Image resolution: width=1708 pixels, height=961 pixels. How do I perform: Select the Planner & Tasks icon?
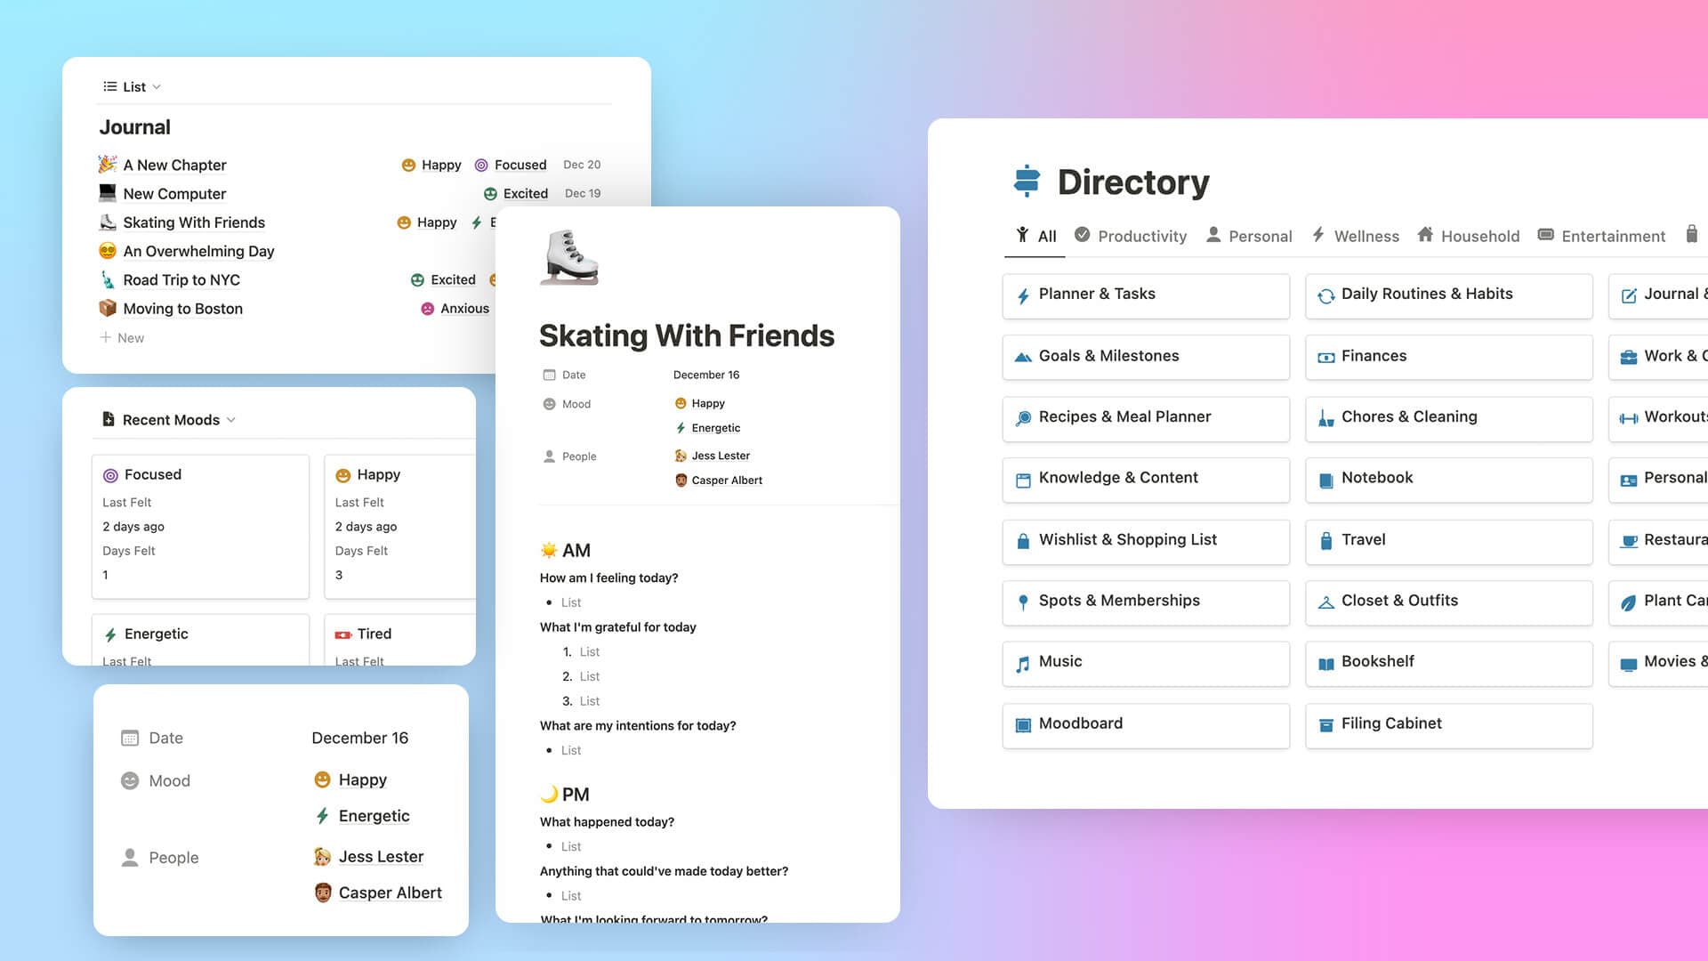point(1022,295)
